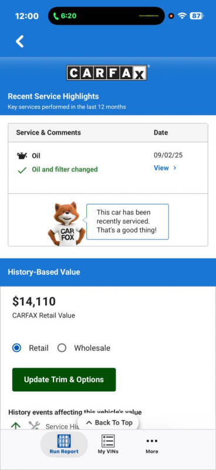Tap the Wholesale label text

(x=92, y=348)
